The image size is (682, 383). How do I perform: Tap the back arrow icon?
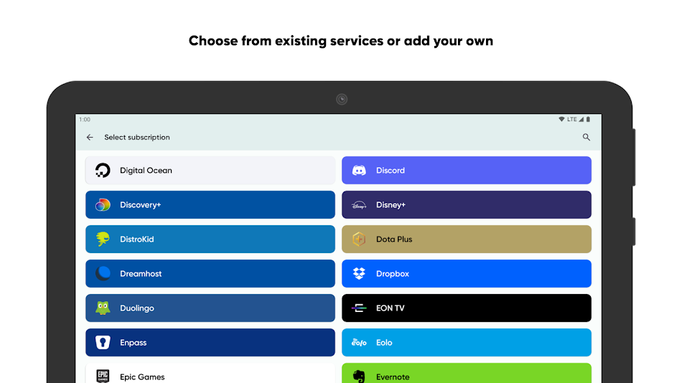(x=90, y=138)
